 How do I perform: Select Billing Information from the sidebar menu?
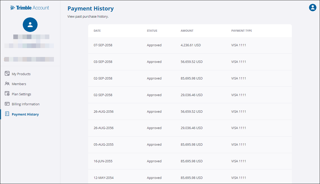click(26, 104)
